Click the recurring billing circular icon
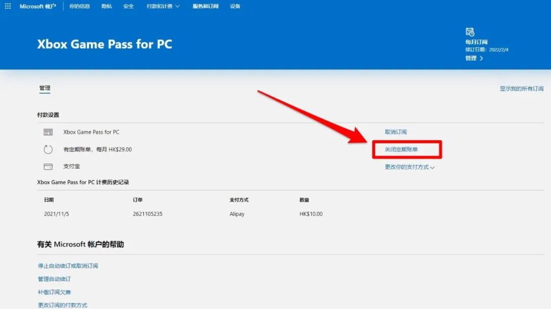The image size is (551, 309). coord(48,149)
